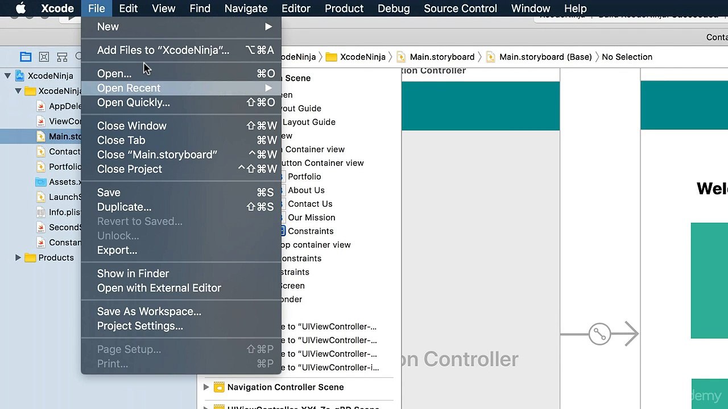Choose Export… from the File menu
Screen dimensions: 728x409
pos(181,251)
